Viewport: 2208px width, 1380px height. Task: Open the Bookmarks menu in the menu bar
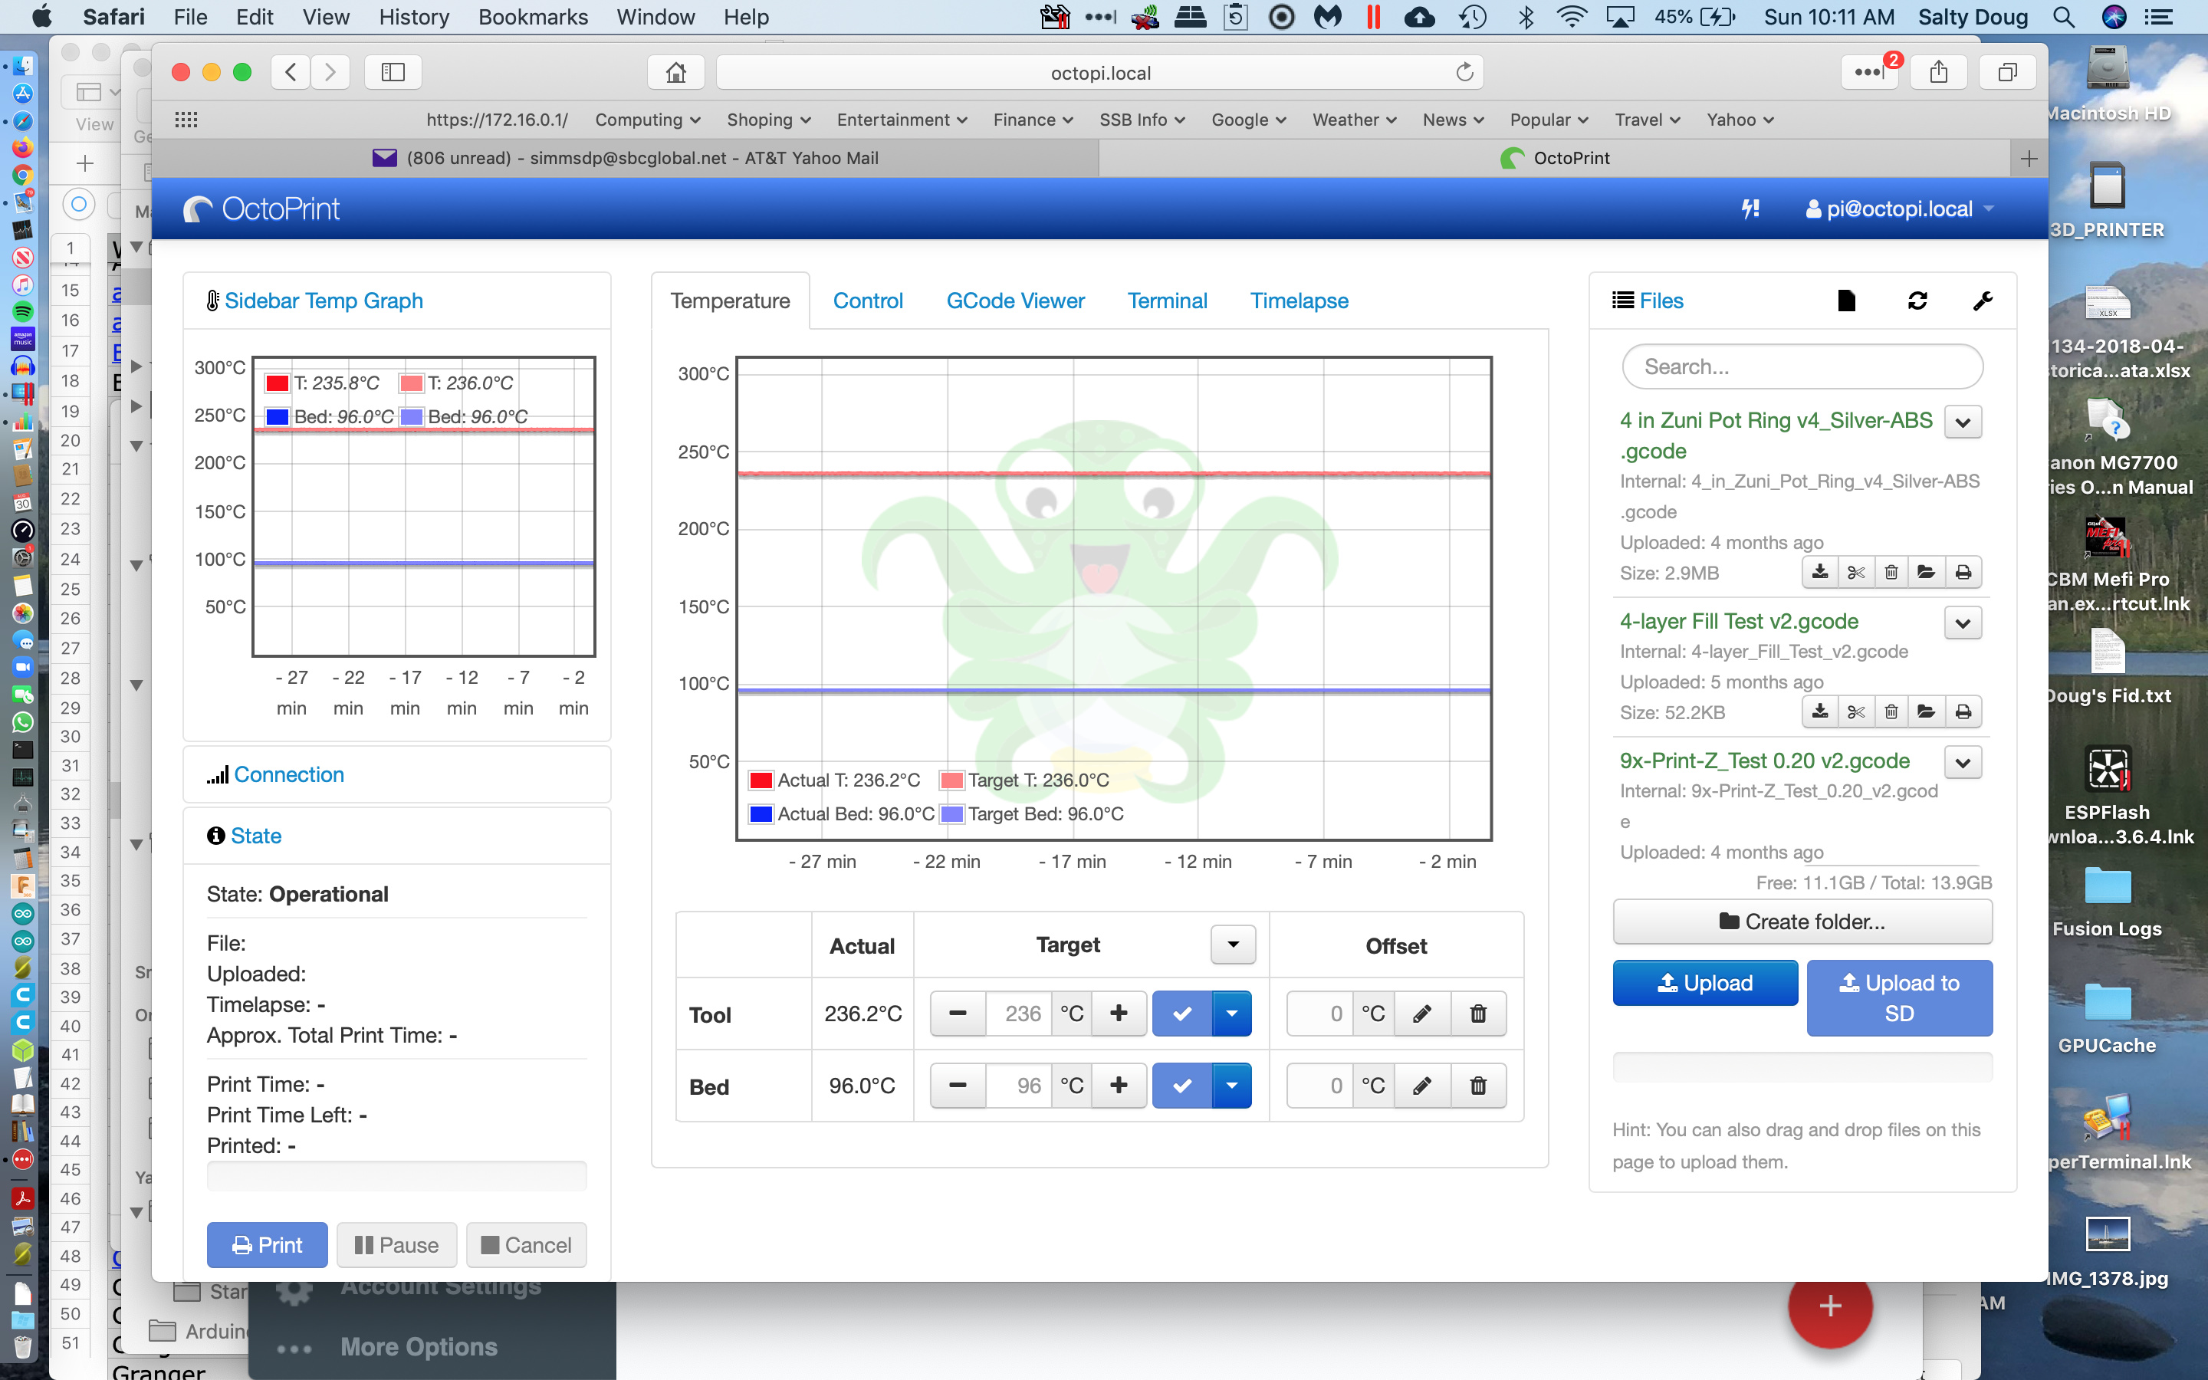(x=533, y=18)
